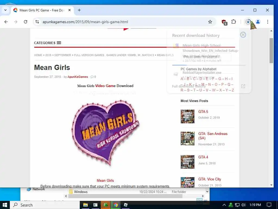Open the network tray icon
The width and height of the screenshot is (278, 209).
tap(237, 205)
